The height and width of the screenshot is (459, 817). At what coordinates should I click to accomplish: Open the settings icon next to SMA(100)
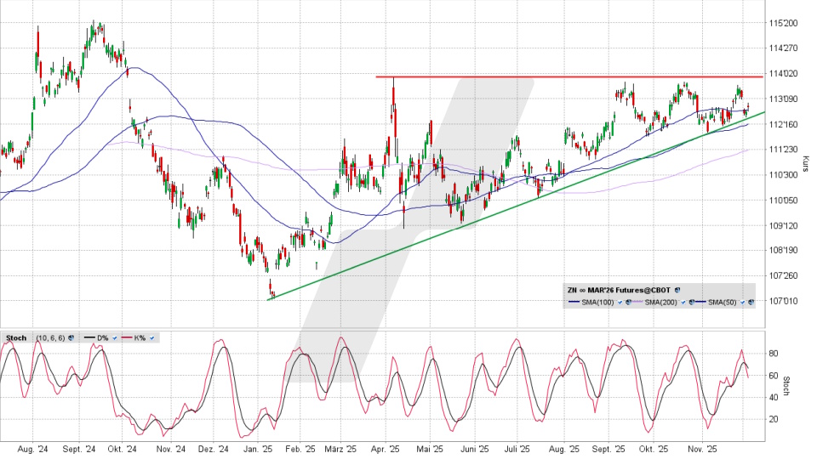628,302
